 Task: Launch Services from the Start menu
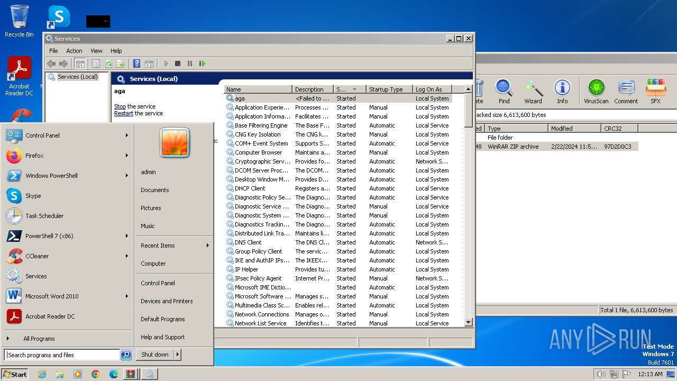68,276
